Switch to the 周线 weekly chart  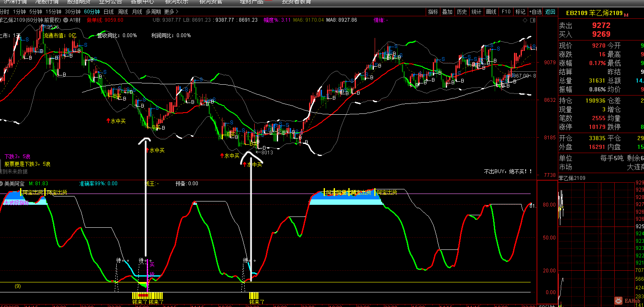(x=123, y=12)
